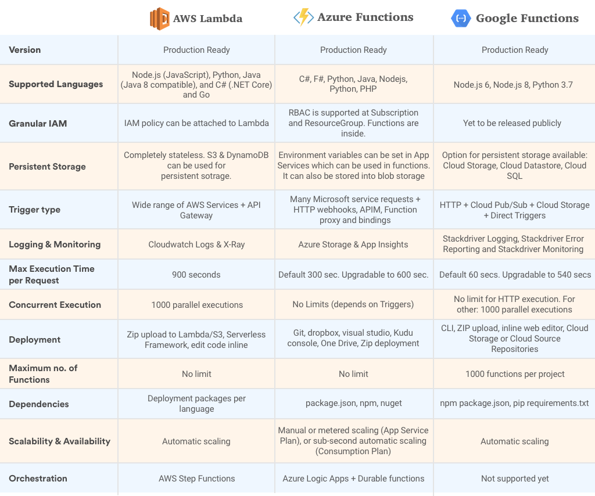Click the Granular IAM row label
This screenshot has width=595, height=496.
pos(38,123)
